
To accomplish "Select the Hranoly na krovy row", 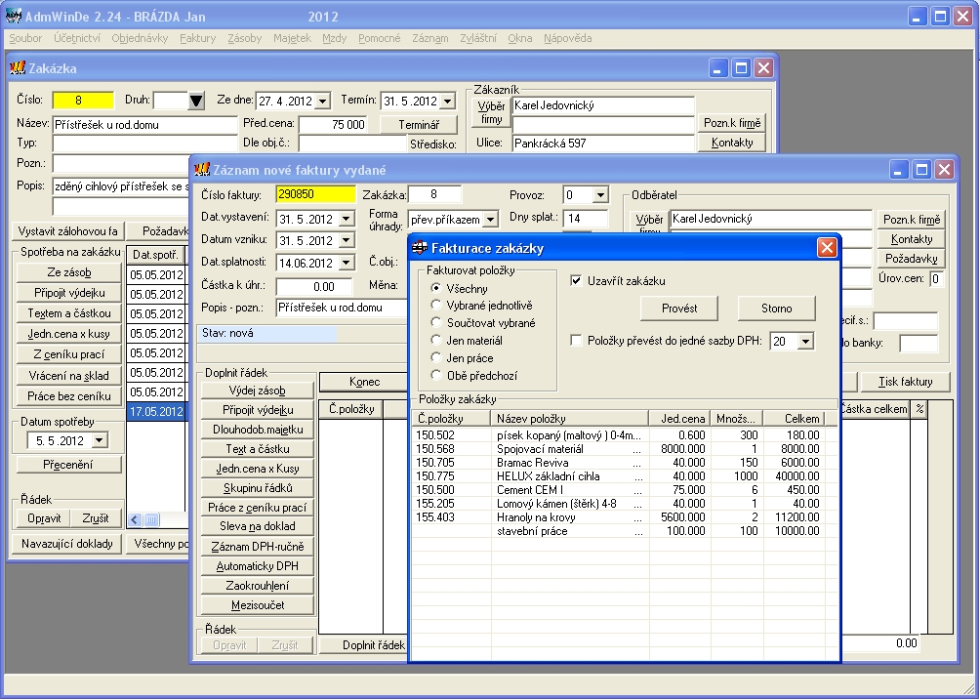I will coord(618,517).
